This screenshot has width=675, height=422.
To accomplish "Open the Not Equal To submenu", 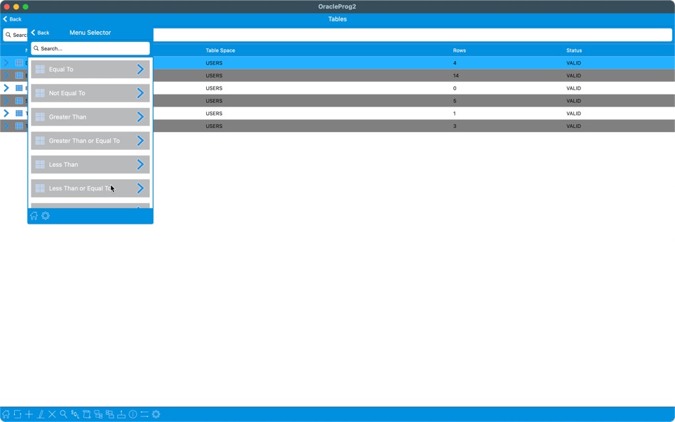I will 90,93.
